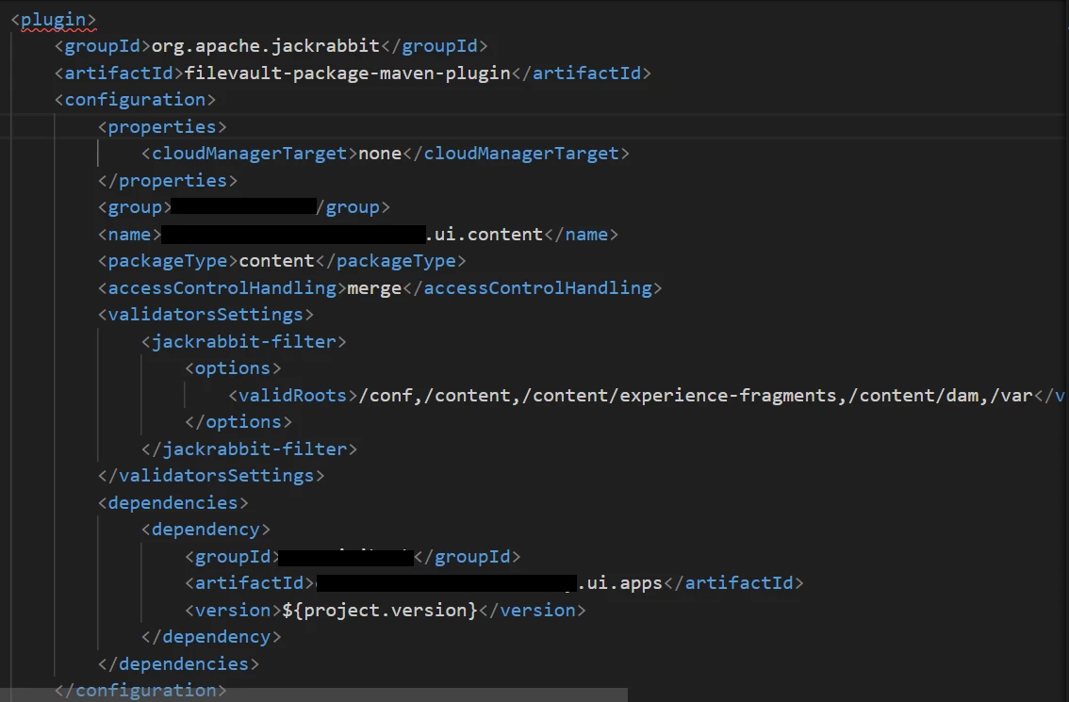Click the text .ui.content in name

484,235
